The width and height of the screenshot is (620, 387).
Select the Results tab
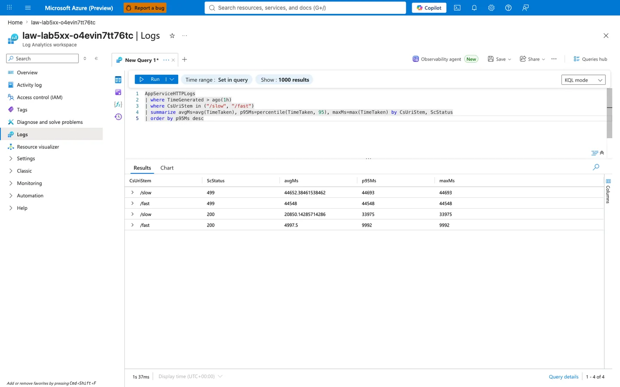[142, 168]
